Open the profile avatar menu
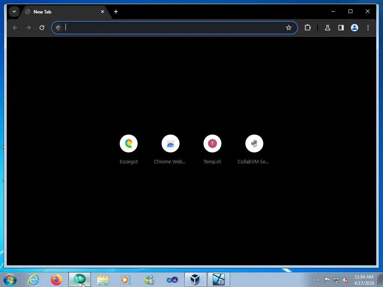 click(355, 28)
